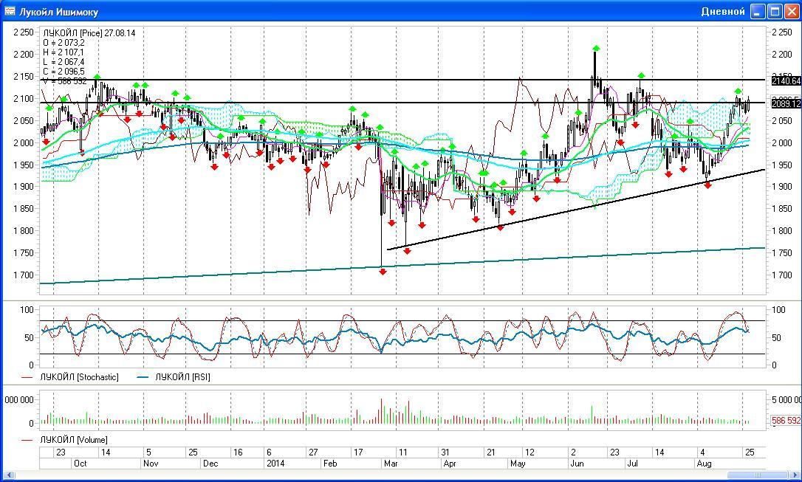Click the 'Jul' month label on time axis

point(633,464)
